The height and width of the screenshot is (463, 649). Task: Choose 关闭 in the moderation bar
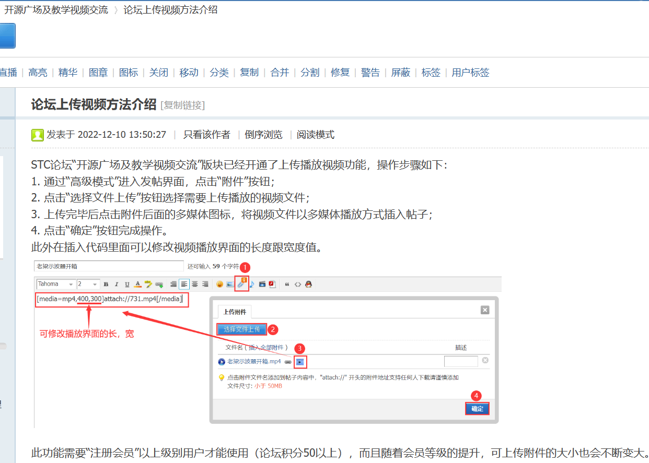point(159,73)
